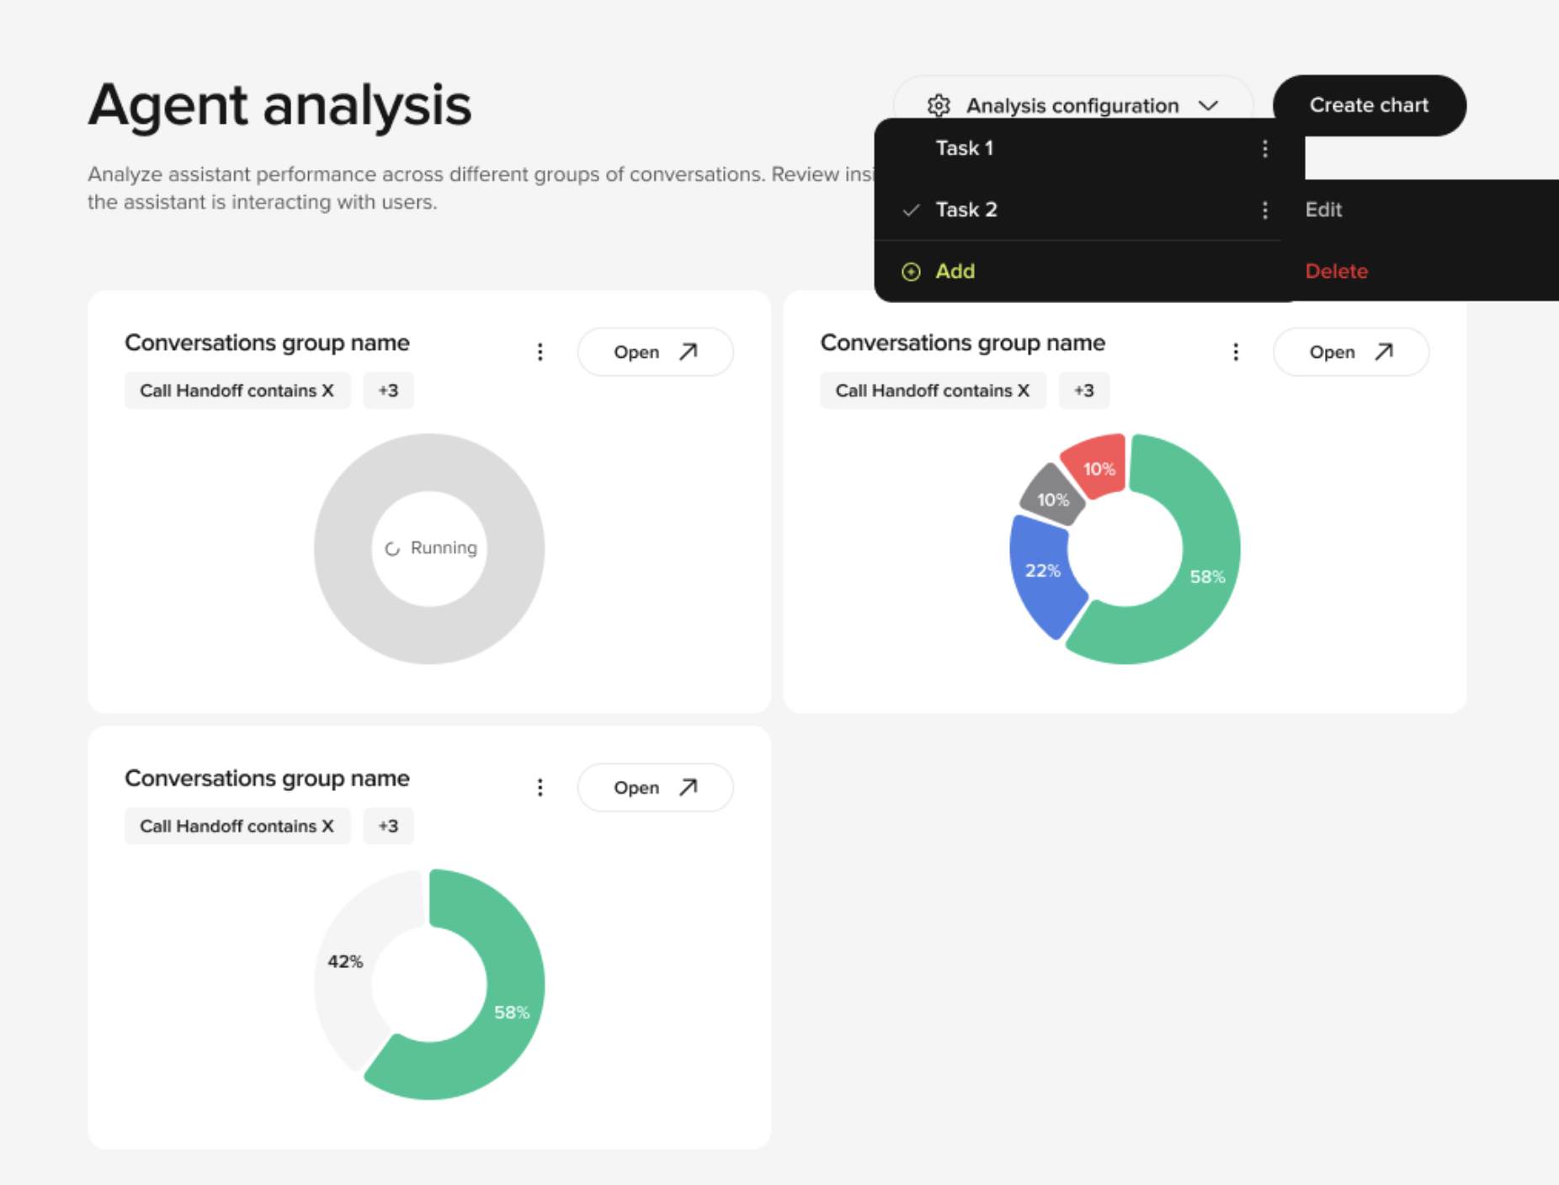Open the three-dot menu on the running chart card
Image resolution: width=1559 pixels, height=1185 pixels.
point(540,352)
